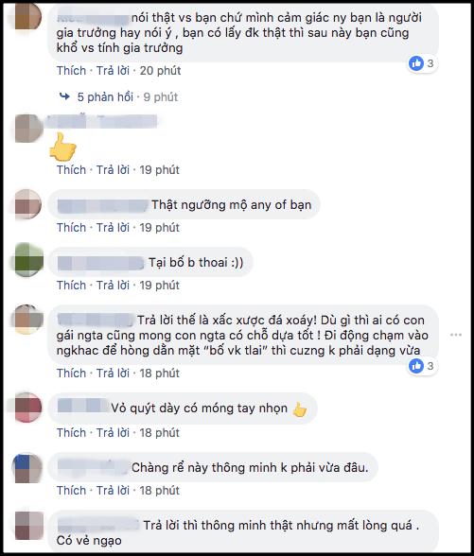
Task: Open avatar of 'Vỏ quýt dày' commenter
Action: [28, 407]
